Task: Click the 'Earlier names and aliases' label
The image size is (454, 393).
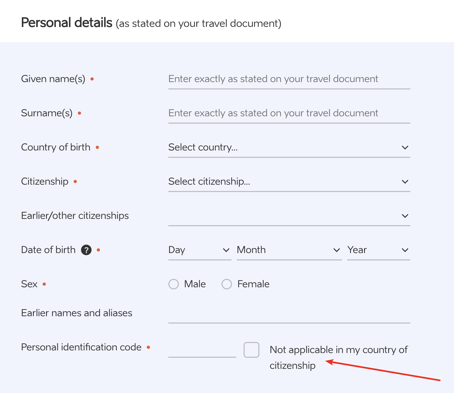Action: pyautogui.click(x=77, y=313)
